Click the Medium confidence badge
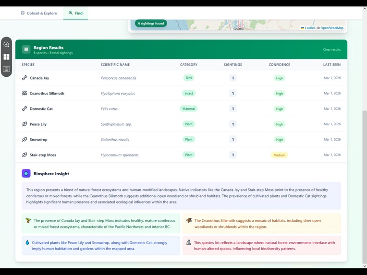Viewport: 367px width, 275px height. tap(279, 155)
